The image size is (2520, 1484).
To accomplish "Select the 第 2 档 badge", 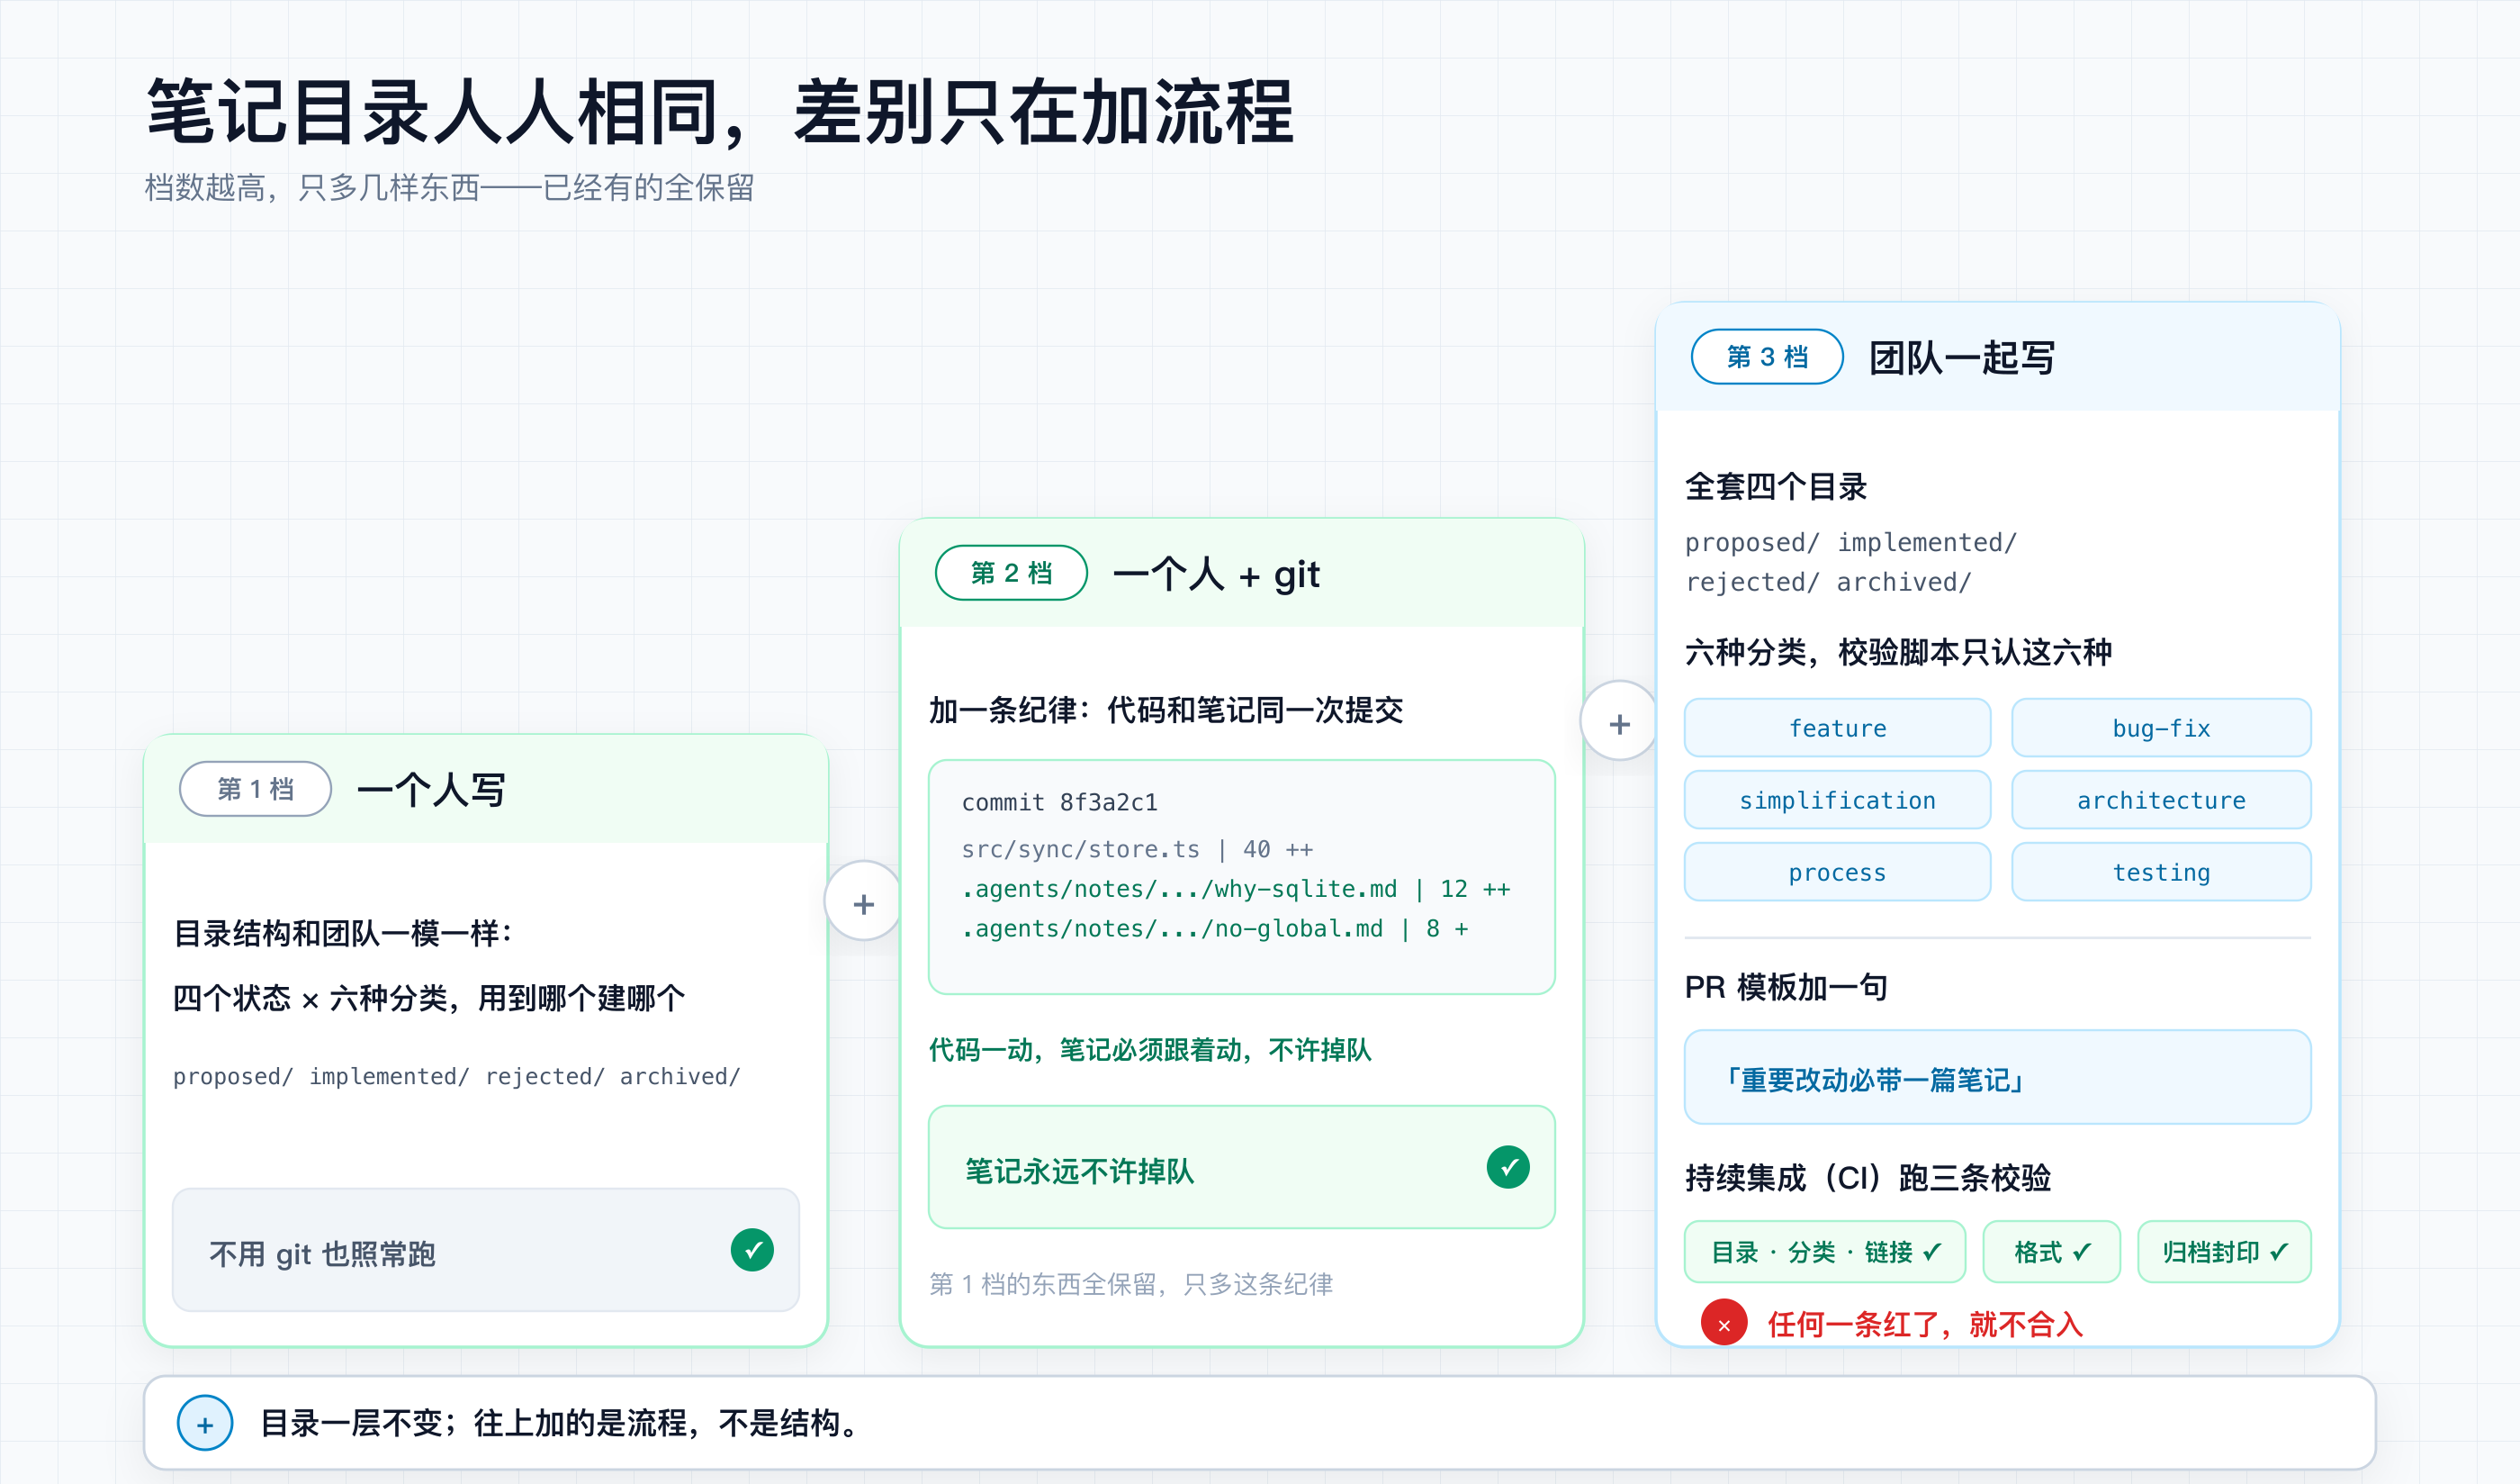I will tap(1011, 573).
